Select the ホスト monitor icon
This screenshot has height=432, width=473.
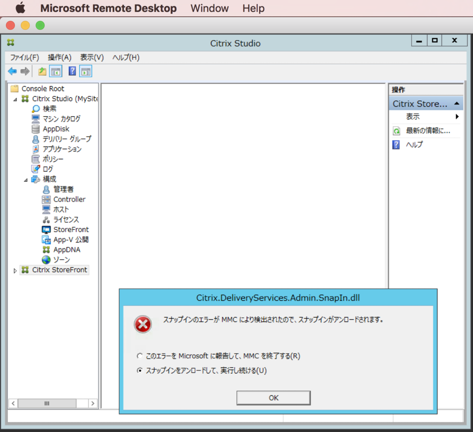pos(46,210)
